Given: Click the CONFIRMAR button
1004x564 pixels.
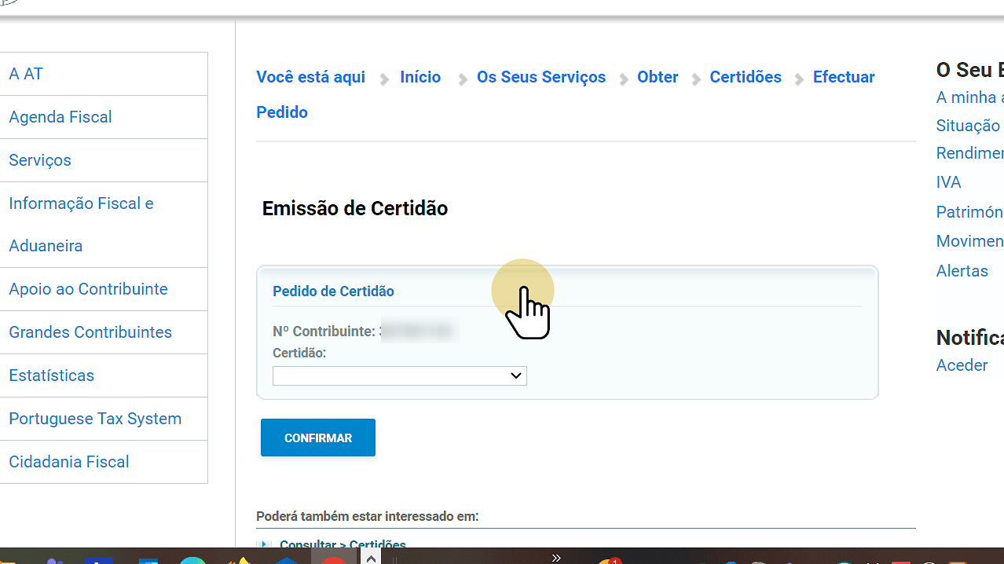Looking at the screenshot, I should point(317,438).
